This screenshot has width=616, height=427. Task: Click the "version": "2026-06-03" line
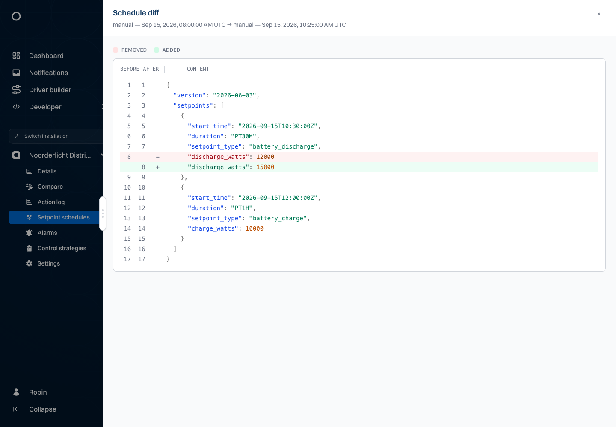359,95
